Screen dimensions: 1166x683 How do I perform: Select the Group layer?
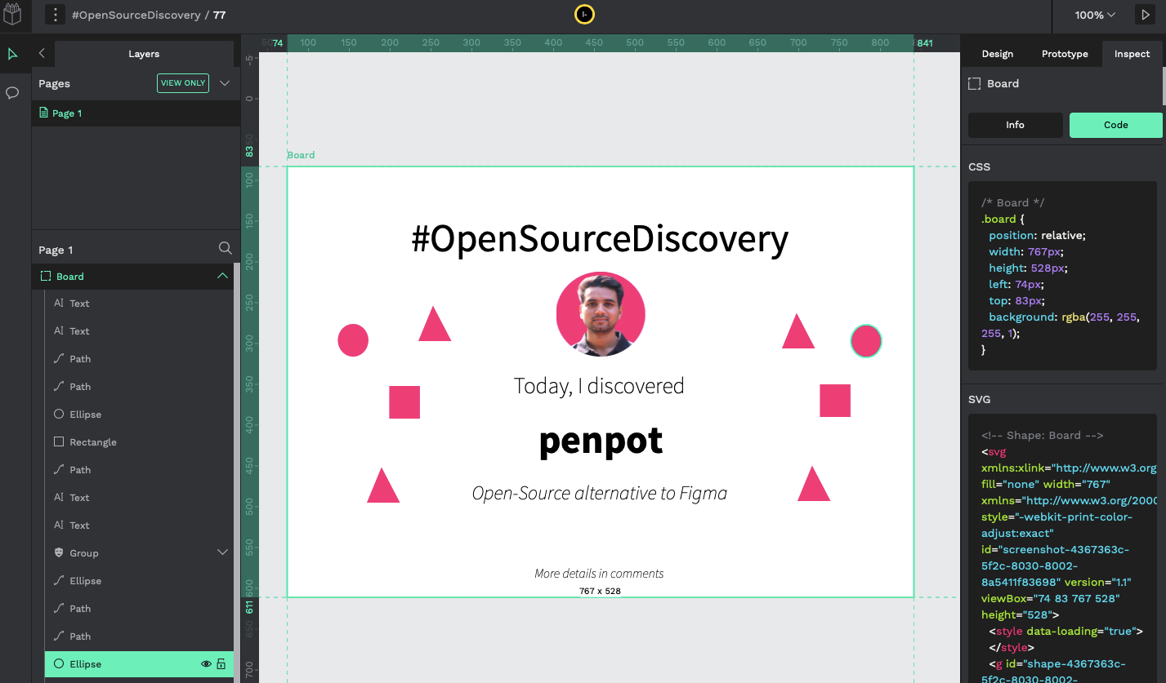coord(139,553)
